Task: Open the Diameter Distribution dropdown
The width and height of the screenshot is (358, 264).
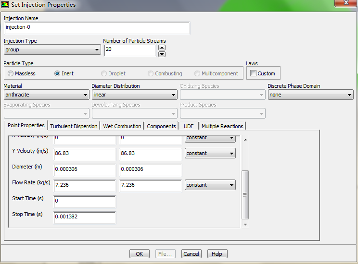Action: click(x=134, y=95)
